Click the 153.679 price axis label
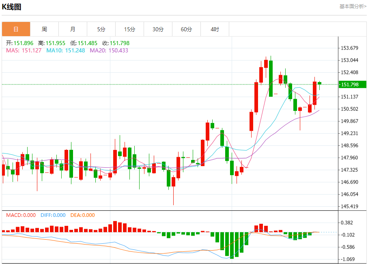 [349, 48]
